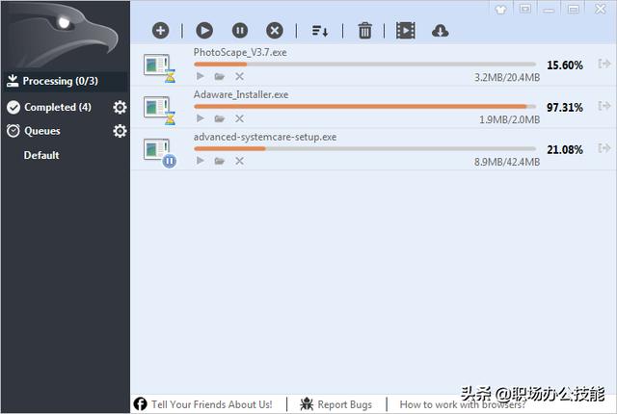This screenshot has width=617, height=414.
Task: Click the eagle logo in sidebar
Action: tap(63, 36)
